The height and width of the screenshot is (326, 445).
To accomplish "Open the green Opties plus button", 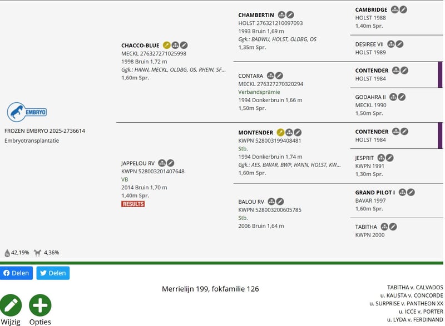I will 40,305.
